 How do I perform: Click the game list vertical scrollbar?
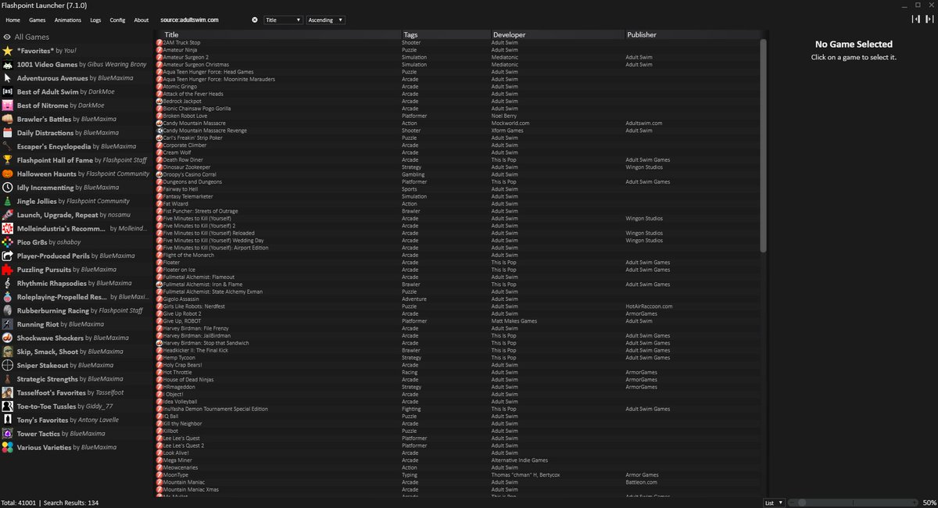tap(764, 145)
